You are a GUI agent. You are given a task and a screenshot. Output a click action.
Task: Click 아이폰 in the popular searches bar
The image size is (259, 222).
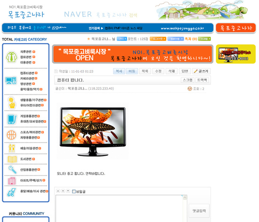(125, 28)
